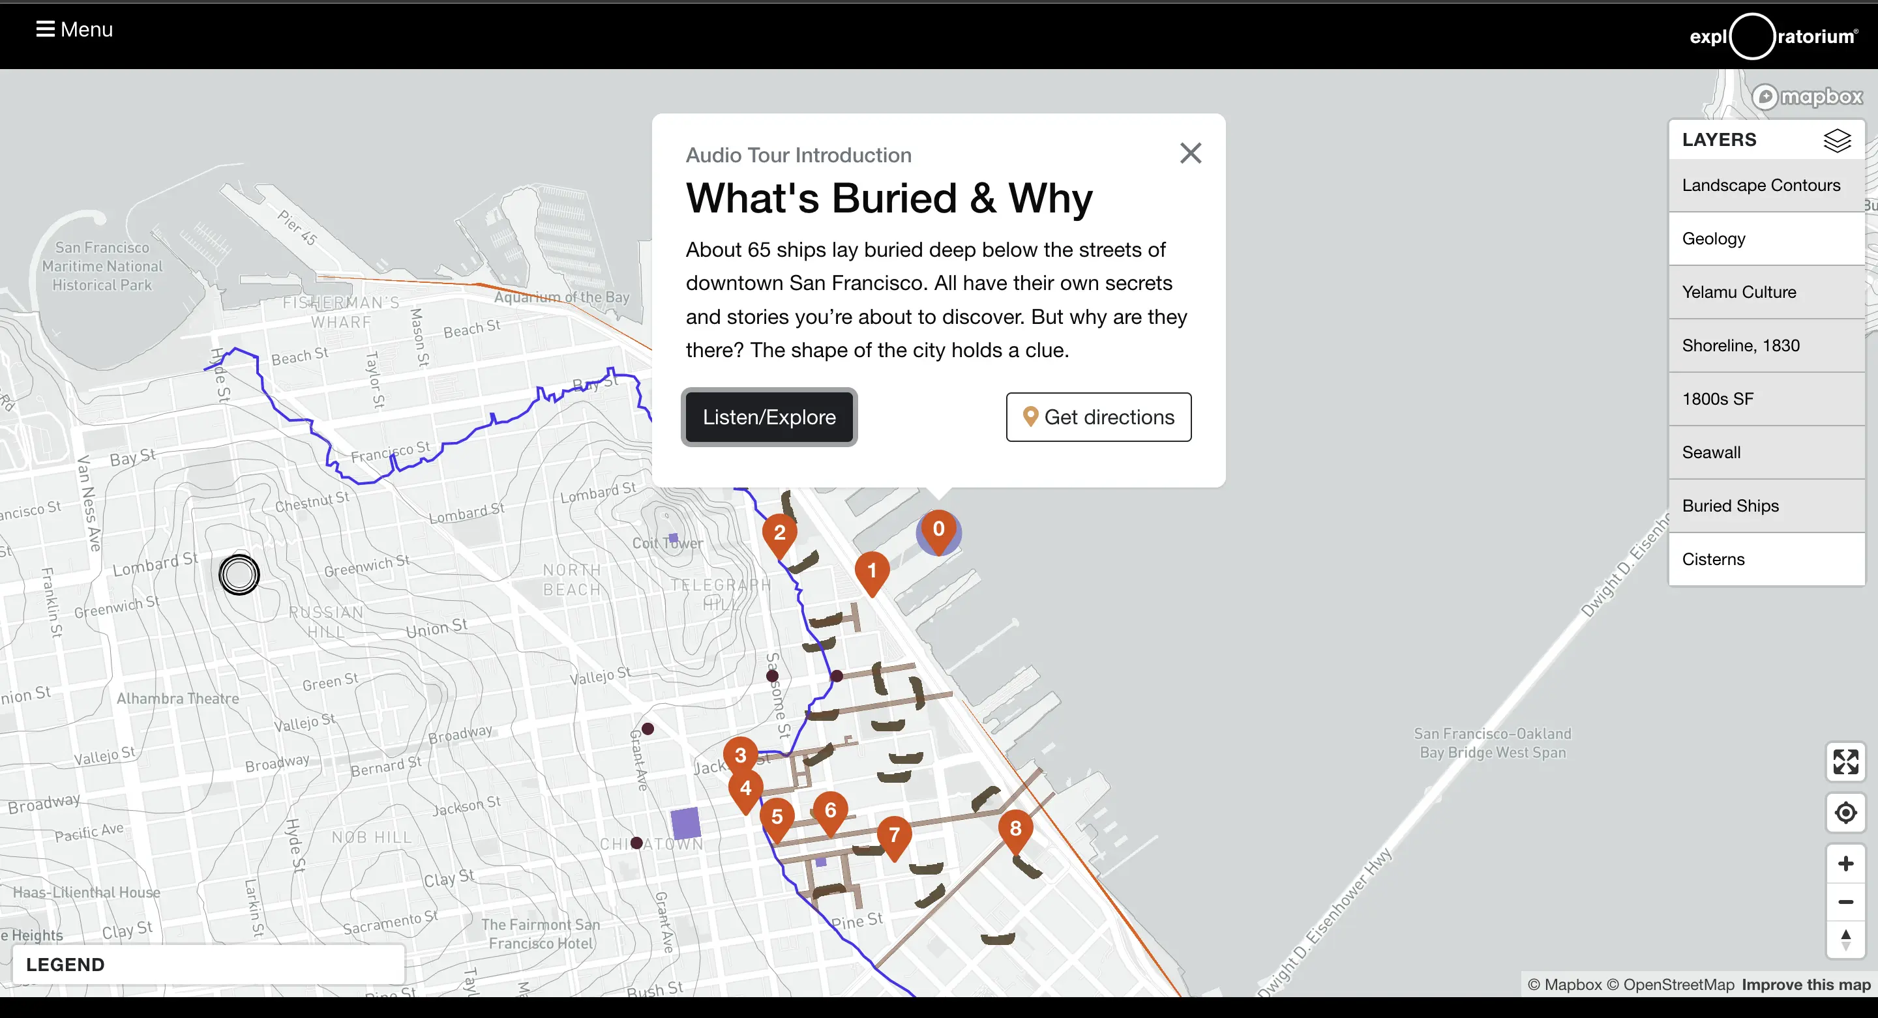Toggle the Buried Ships layer
This screenshot has width=1878, height=1018.
click(1766, 506)
